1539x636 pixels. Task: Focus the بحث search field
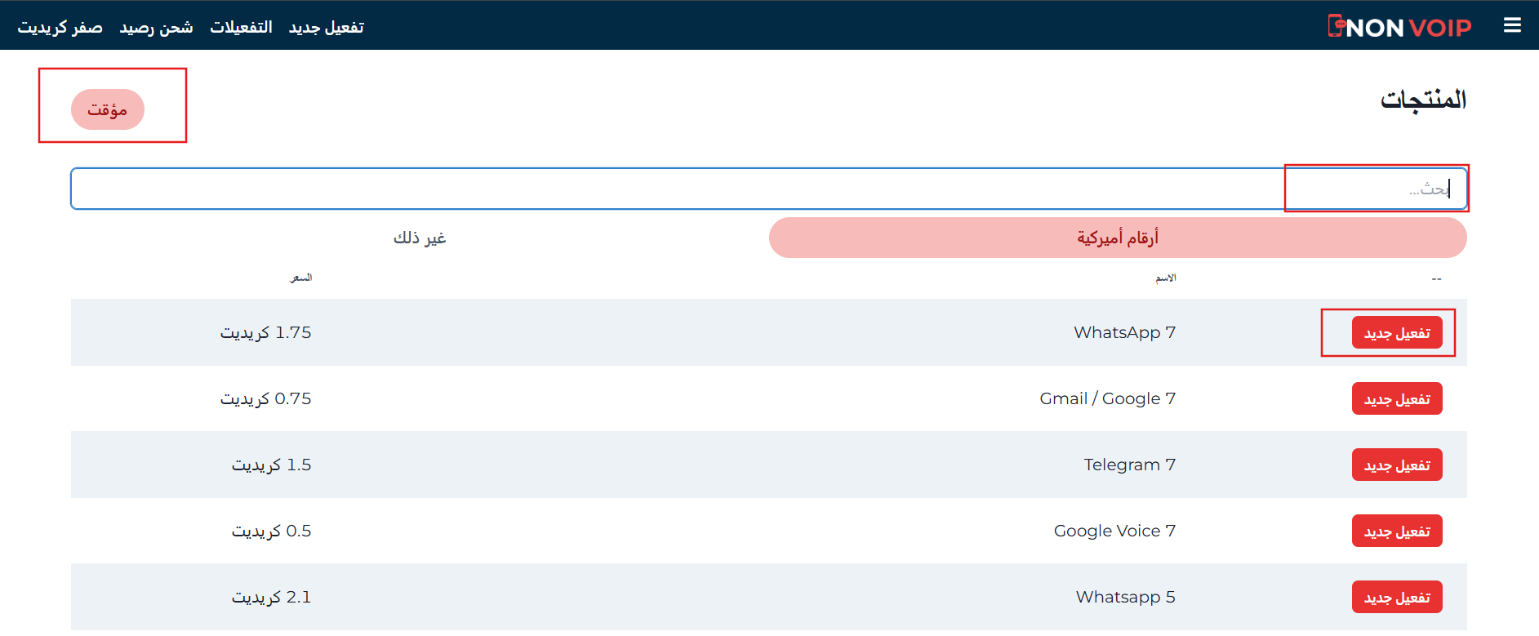tap(769, 189)
